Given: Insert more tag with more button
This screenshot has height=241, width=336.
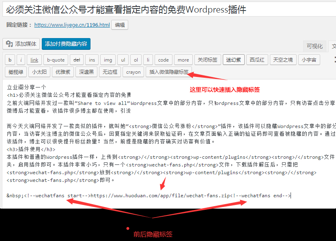Looking at the screenshot, I should (x=183, y=60).
